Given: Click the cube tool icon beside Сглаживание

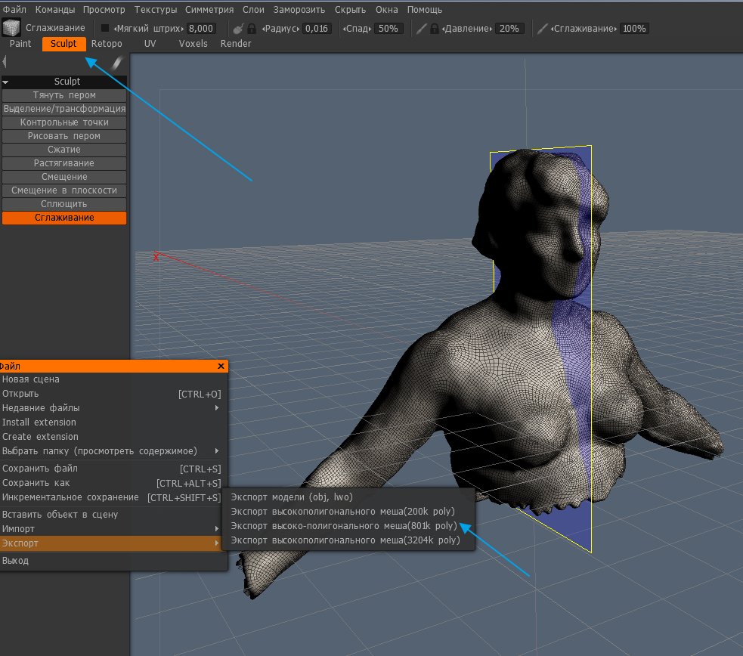Looking at the screenshot, I should pyautogui.click(x=11, y=28).
